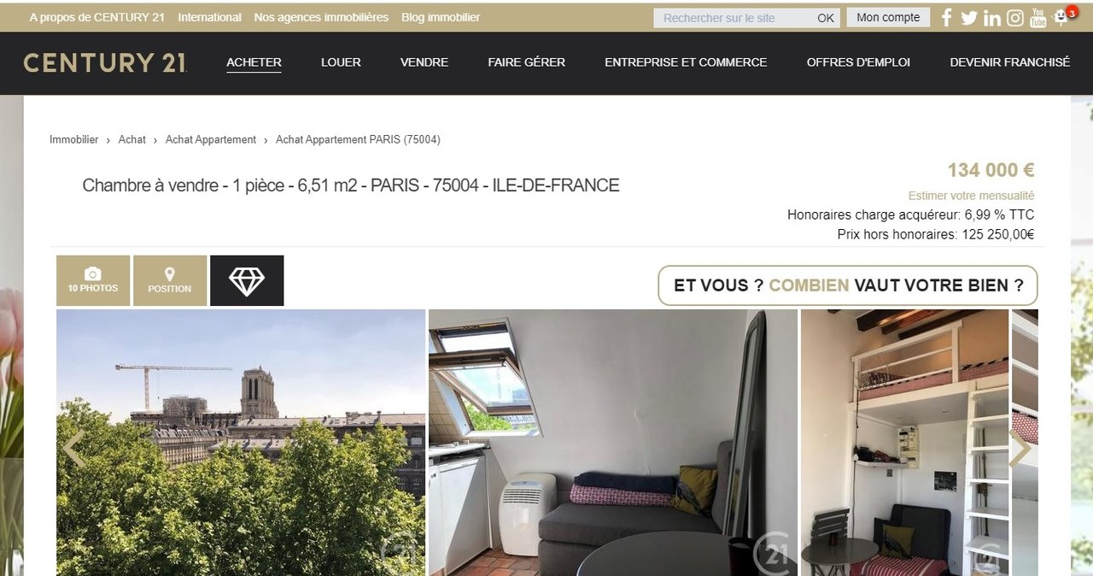Viewport: 1093px width, 576px height.
Task: Open Achat Appartement breadcrumb link
Action: [211, 139]
